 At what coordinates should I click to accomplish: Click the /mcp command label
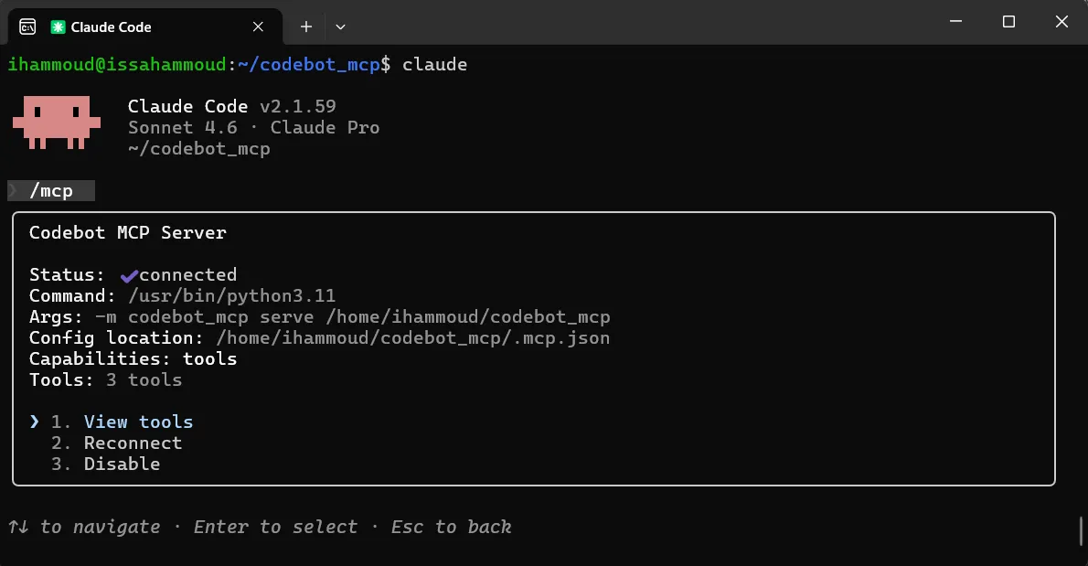pyautogui.click(x=51, y=190)
